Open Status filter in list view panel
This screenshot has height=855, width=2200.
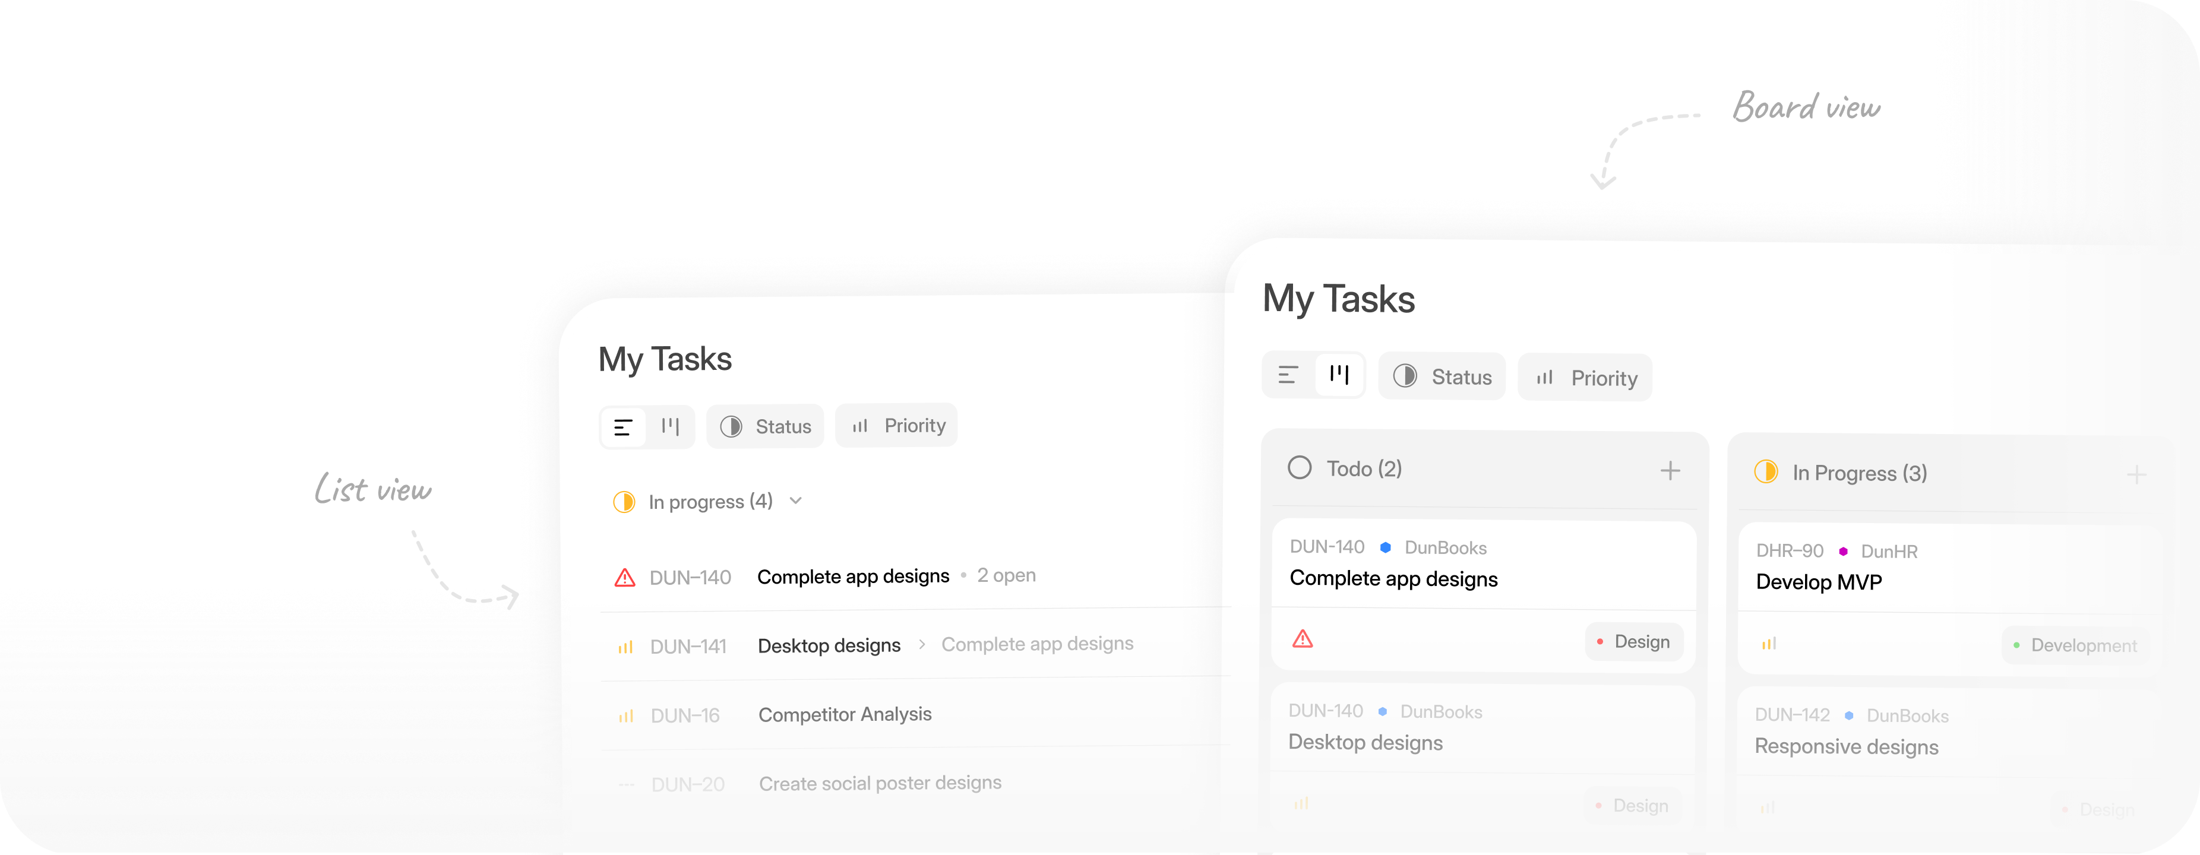pos(766,426)
